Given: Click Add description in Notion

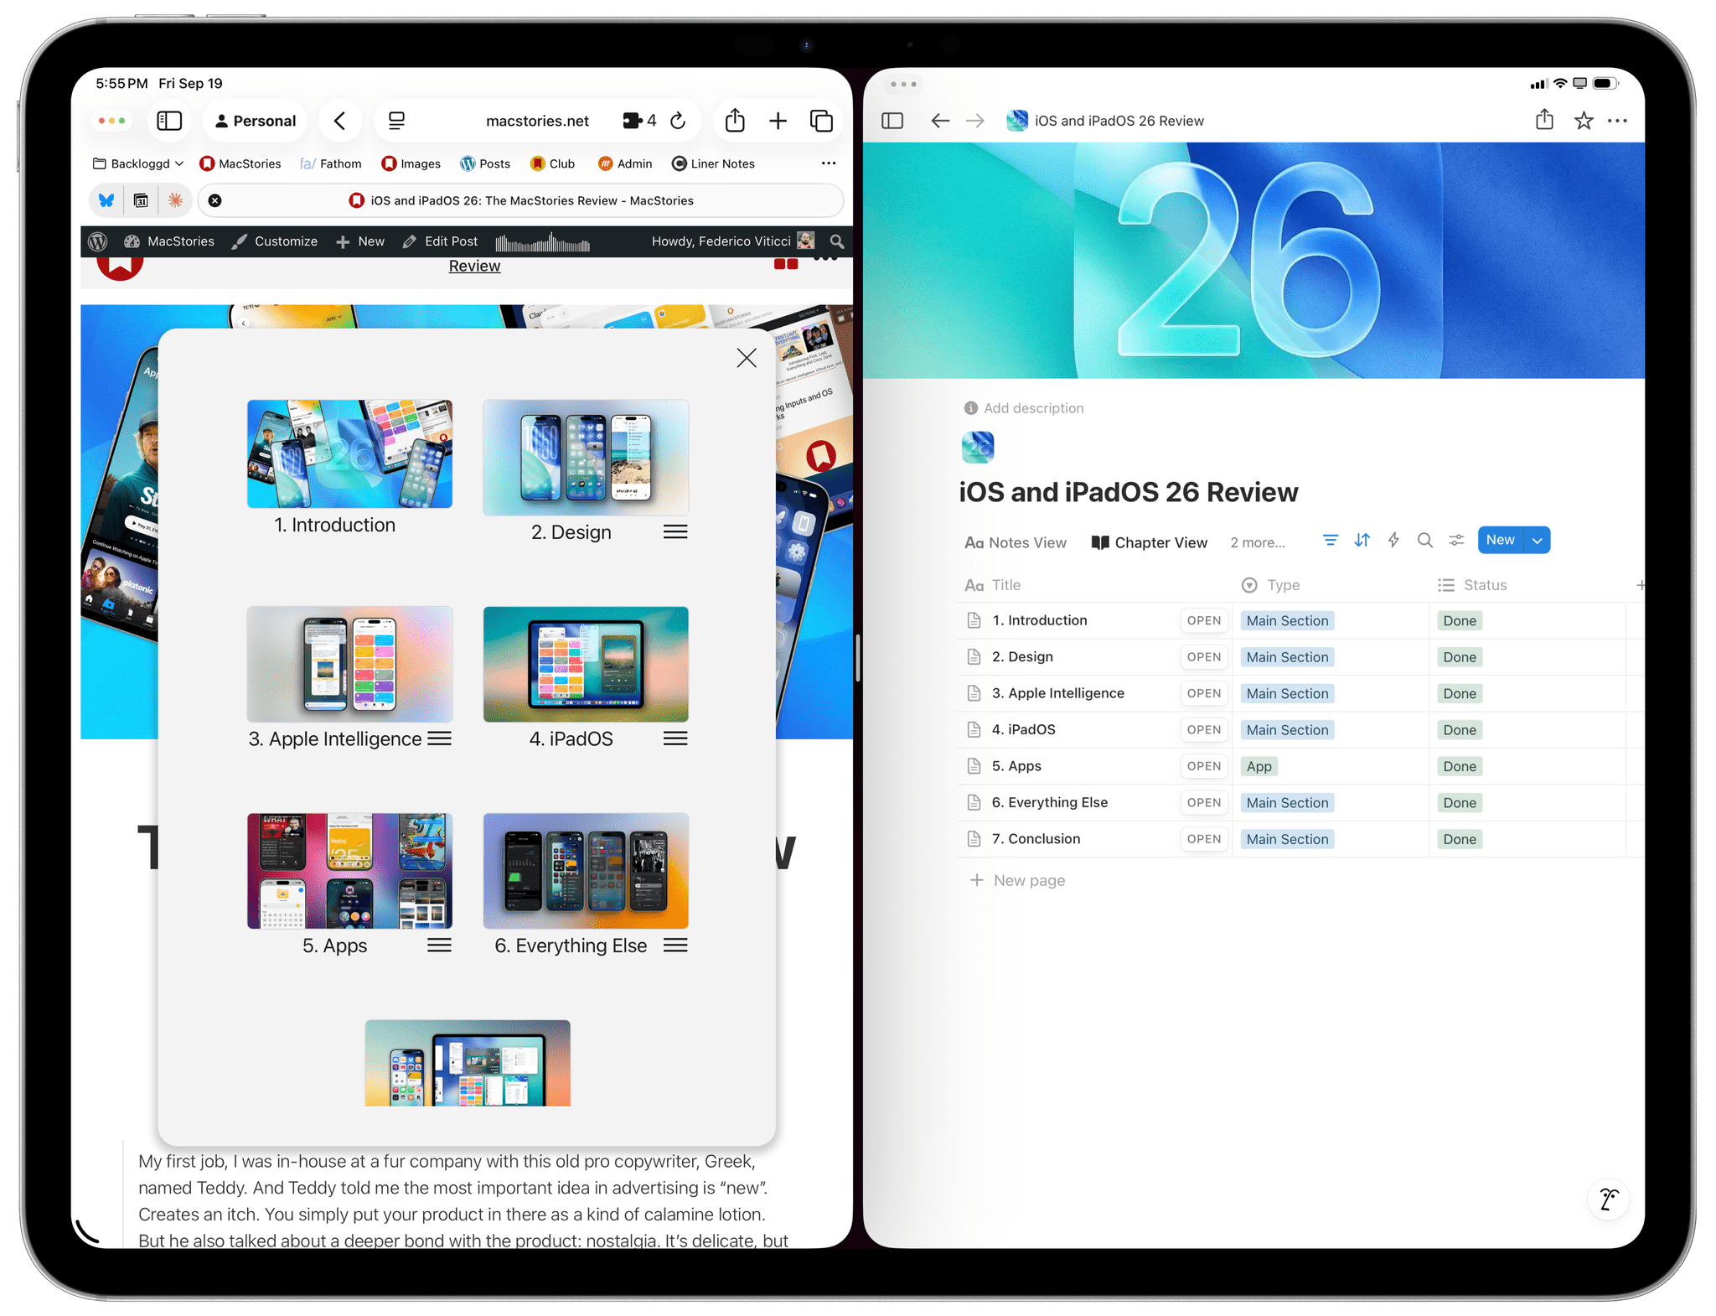Looking at the screenshot, I should pos(1024,408).
